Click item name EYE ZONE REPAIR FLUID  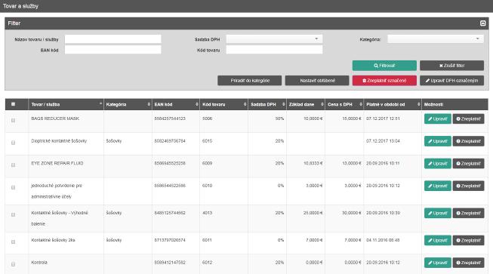(57, 163)
